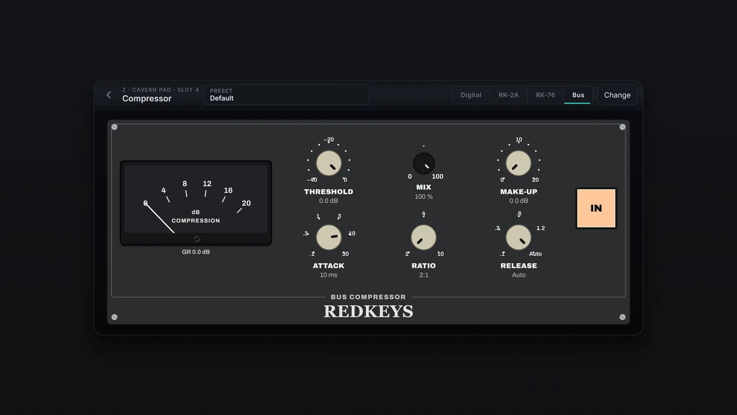Click the black Mix knob
The height and width of the screenshot is (415, 737).
tap(424, 163)
